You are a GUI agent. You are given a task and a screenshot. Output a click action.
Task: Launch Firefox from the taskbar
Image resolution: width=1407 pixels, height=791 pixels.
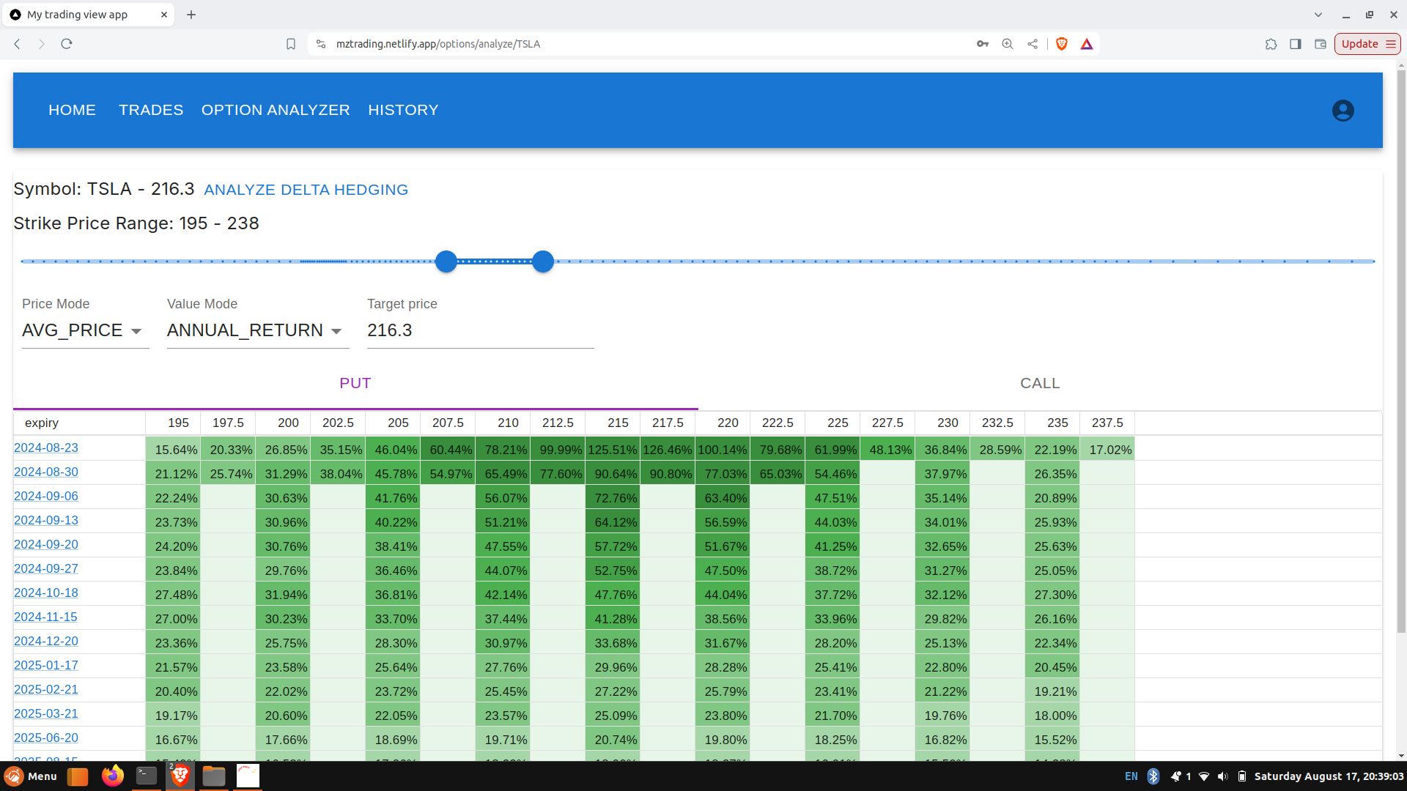(112, 776)
